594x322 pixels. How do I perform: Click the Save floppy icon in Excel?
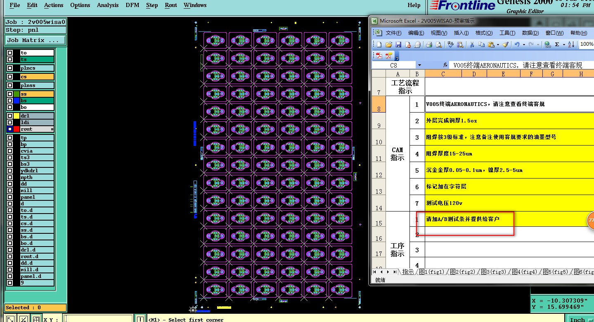(398, 45)
